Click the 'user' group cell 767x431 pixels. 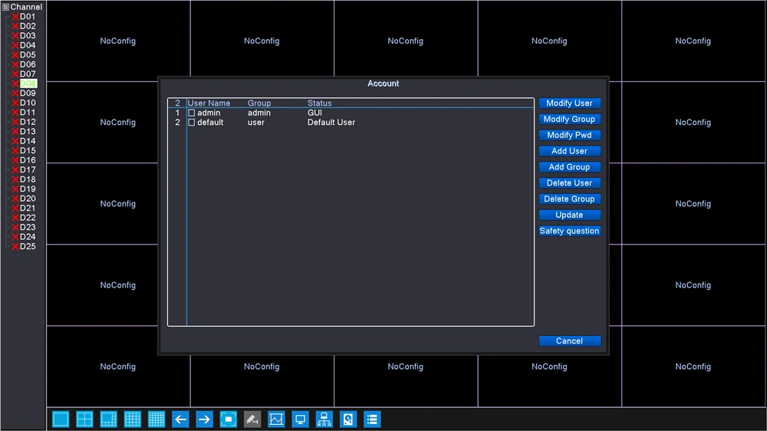click(256, 122)
